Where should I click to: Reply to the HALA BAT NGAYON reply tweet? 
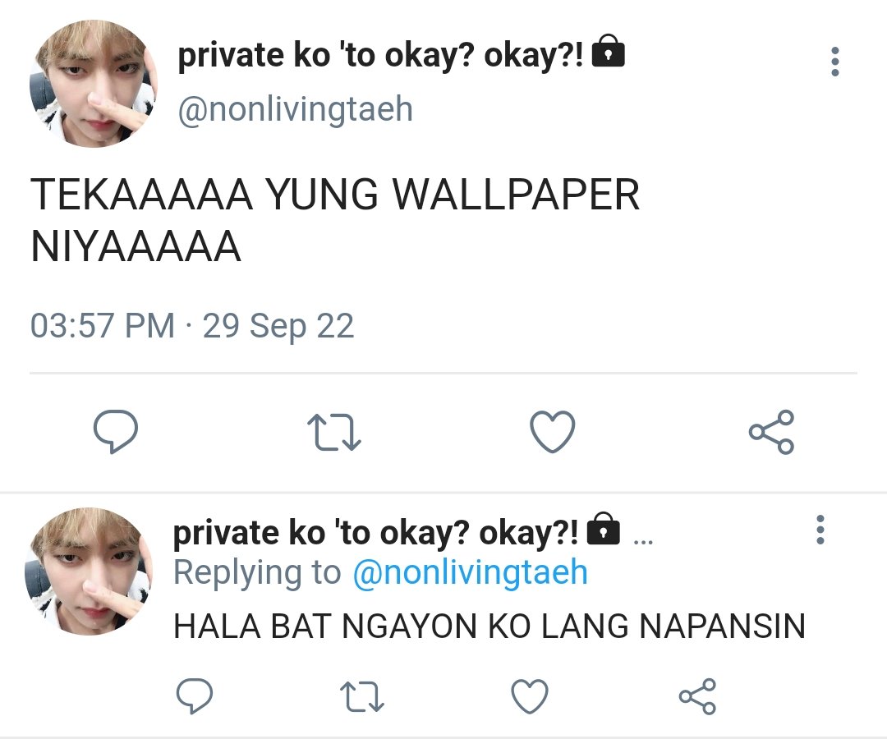click(195, 695)
